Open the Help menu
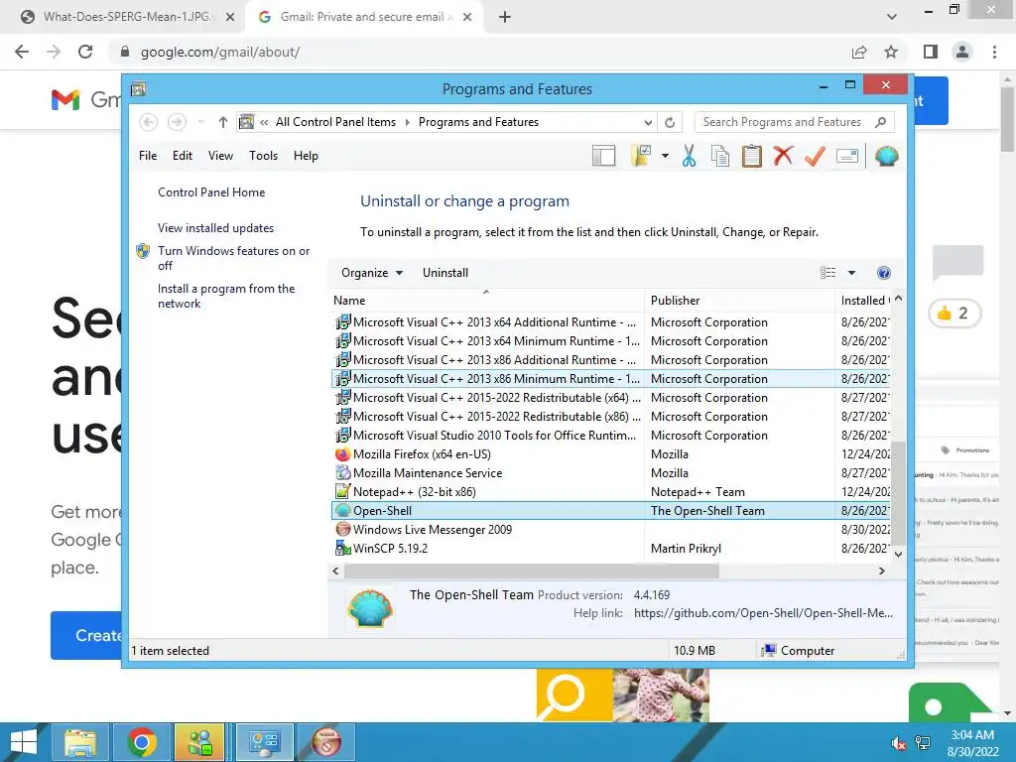Viewport: 1016px width, 762px height. click(x=306, y=156)
